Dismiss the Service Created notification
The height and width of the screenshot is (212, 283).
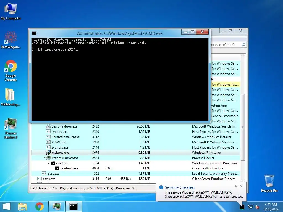click(241, 186)
